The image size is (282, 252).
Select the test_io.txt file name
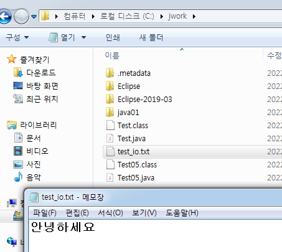pyautogui.click(x=133, y=152)
